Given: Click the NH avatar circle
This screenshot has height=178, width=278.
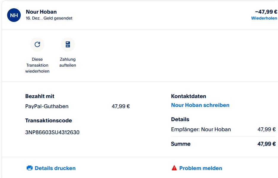Looking at the screenshot, I should pos(14,15).
